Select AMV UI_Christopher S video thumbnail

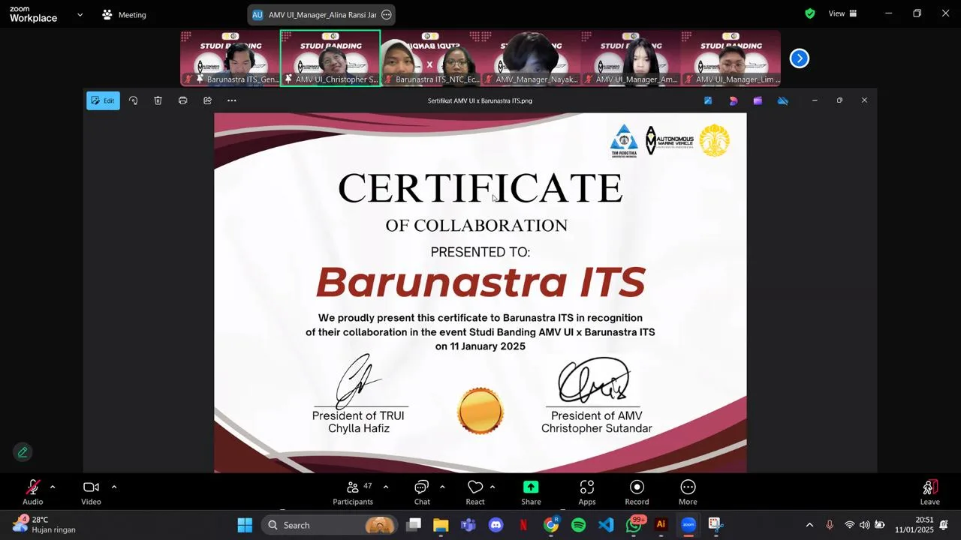click(x=330, y=58)
